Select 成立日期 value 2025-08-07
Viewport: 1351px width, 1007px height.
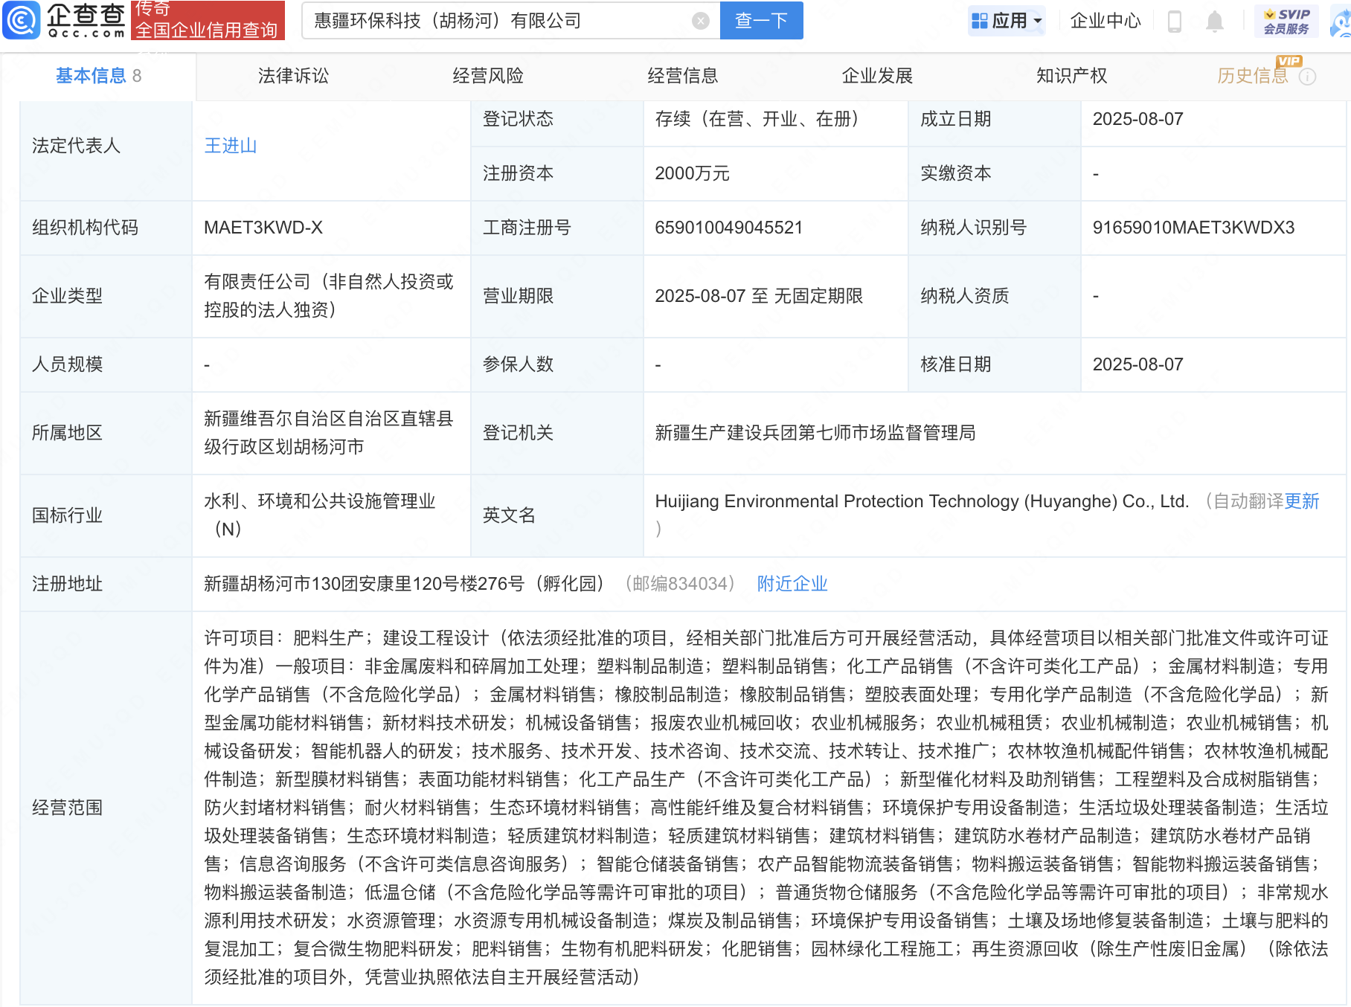(x=1137, y=119)
